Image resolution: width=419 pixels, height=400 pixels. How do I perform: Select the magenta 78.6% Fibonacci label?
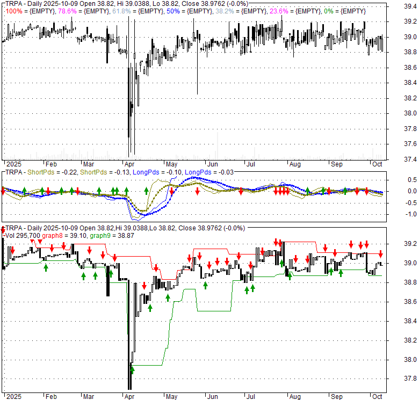(68, 11)
